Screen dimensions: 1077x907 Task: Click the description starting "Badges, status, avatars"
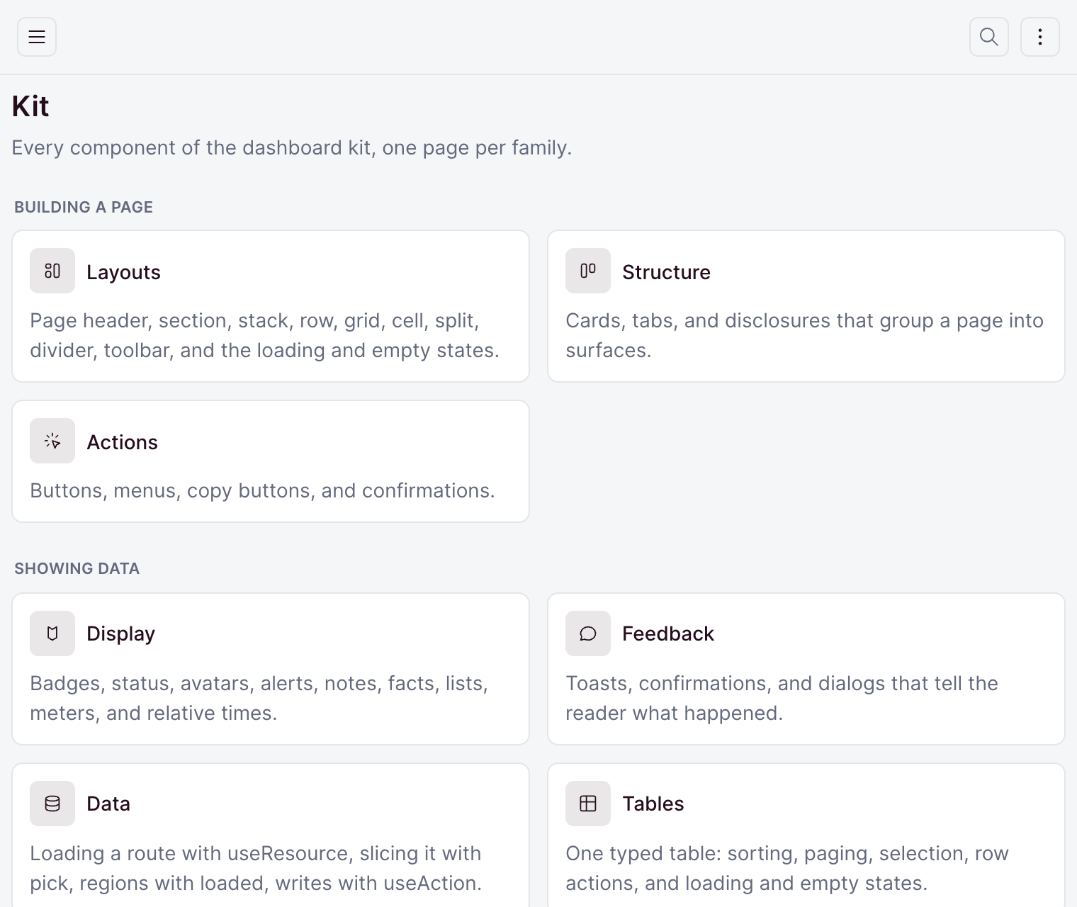(259, 698)
